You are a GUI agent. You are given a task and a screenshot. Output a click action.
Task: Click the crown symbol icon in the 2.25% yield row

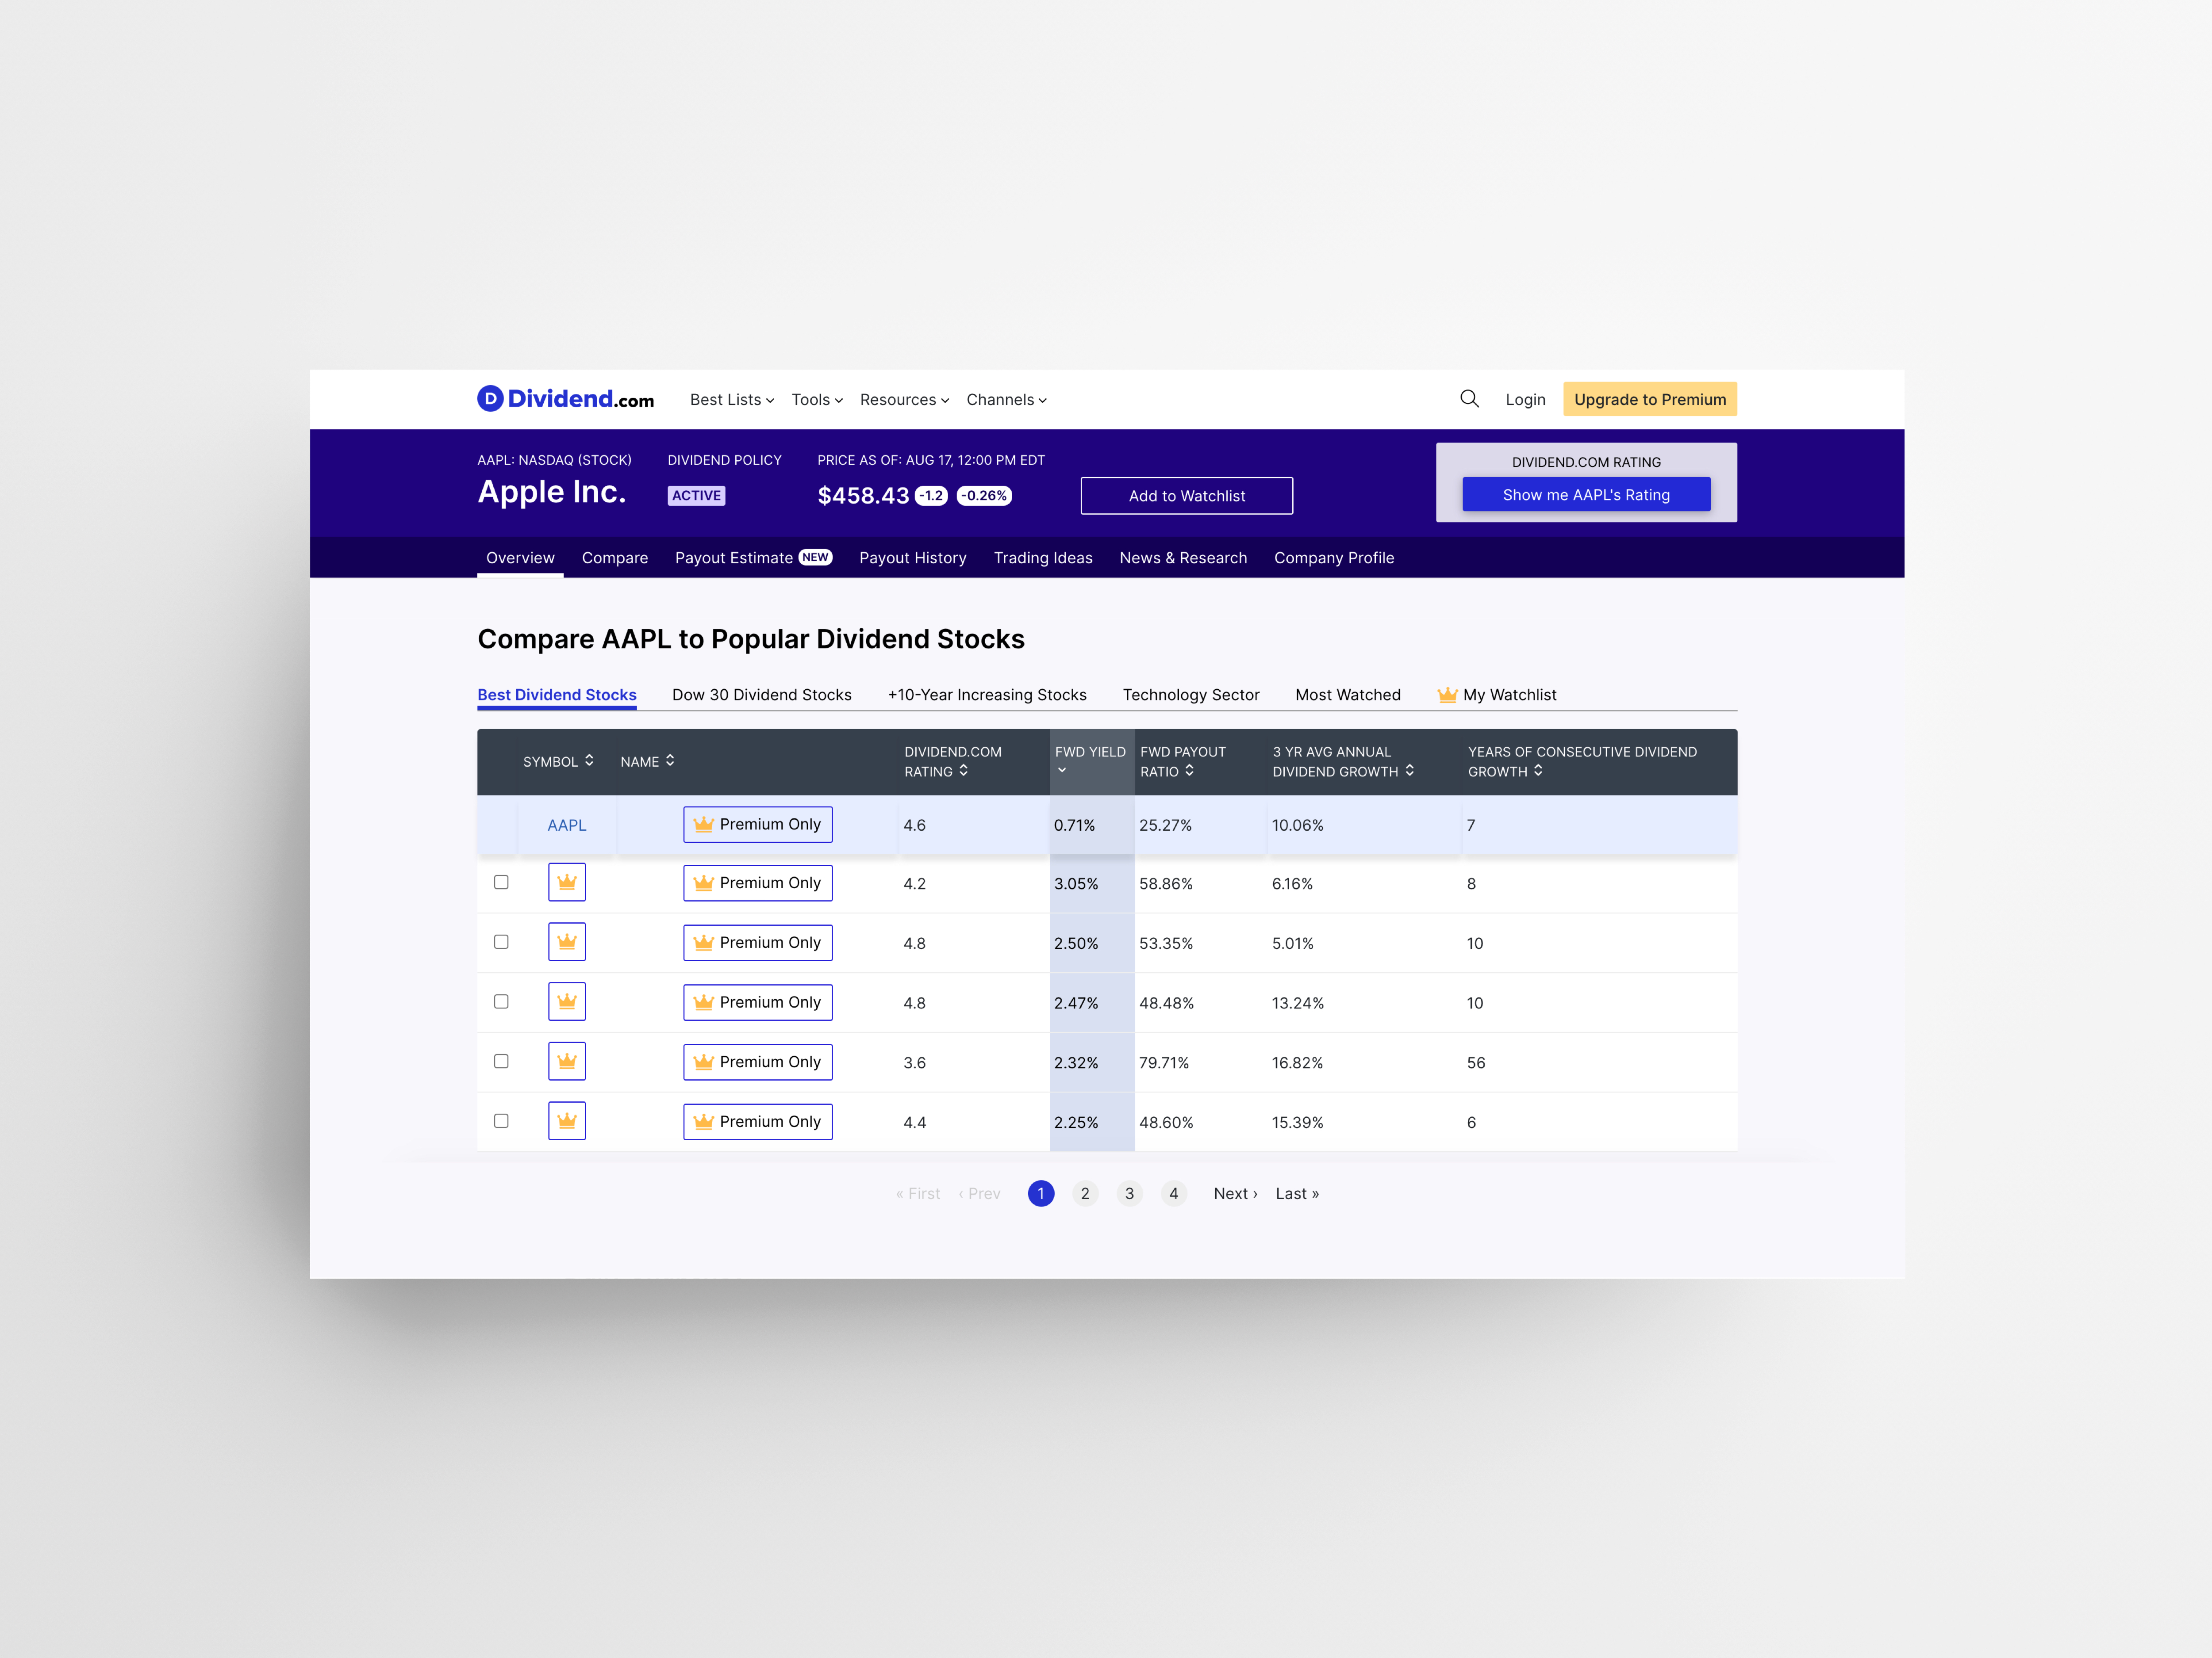pyautogui.click(x=567, y=1121)
